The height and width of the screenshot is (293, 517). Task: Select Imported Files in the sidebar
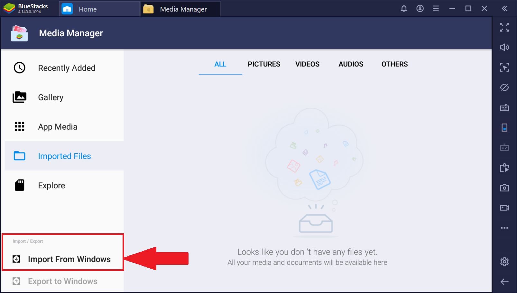point(64,156)
